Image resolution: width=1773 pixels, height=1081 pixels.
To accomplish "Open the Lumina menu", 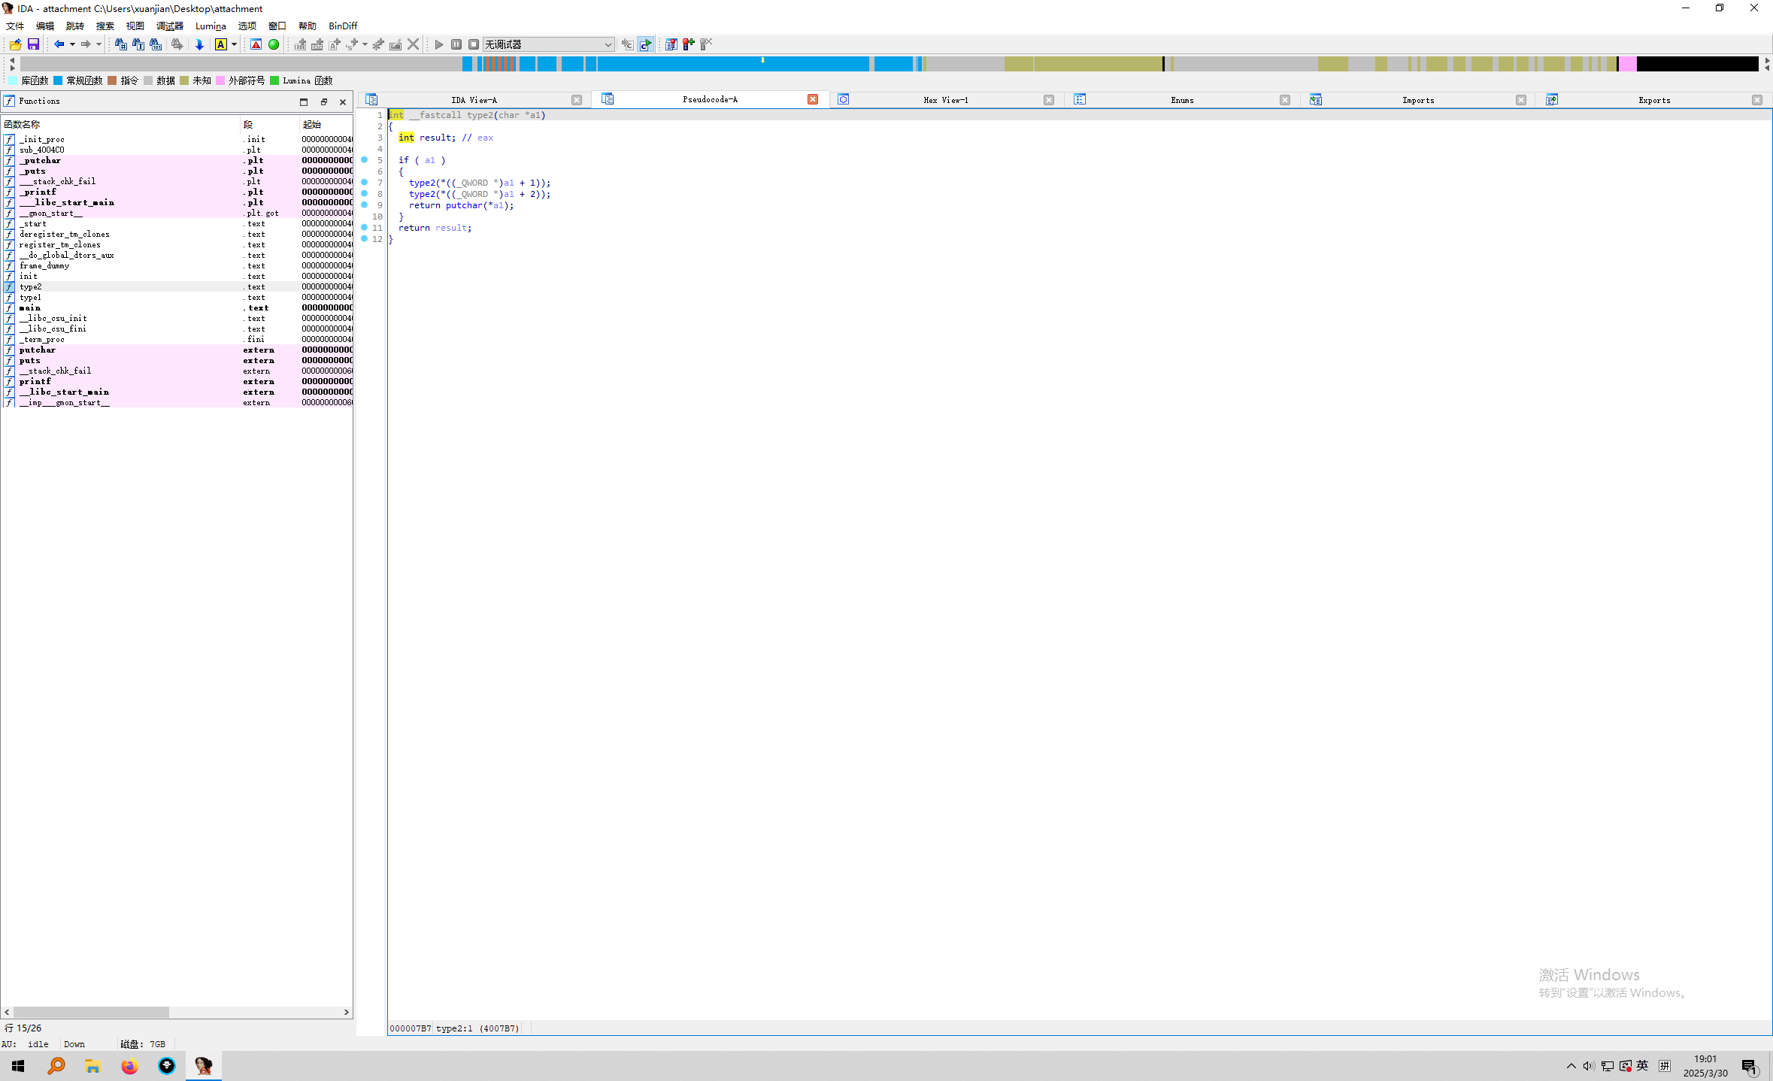I will [x=211, y=26].
